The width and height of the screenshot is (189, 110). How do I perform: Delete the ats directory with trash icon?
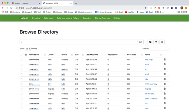tap(165, 69)
